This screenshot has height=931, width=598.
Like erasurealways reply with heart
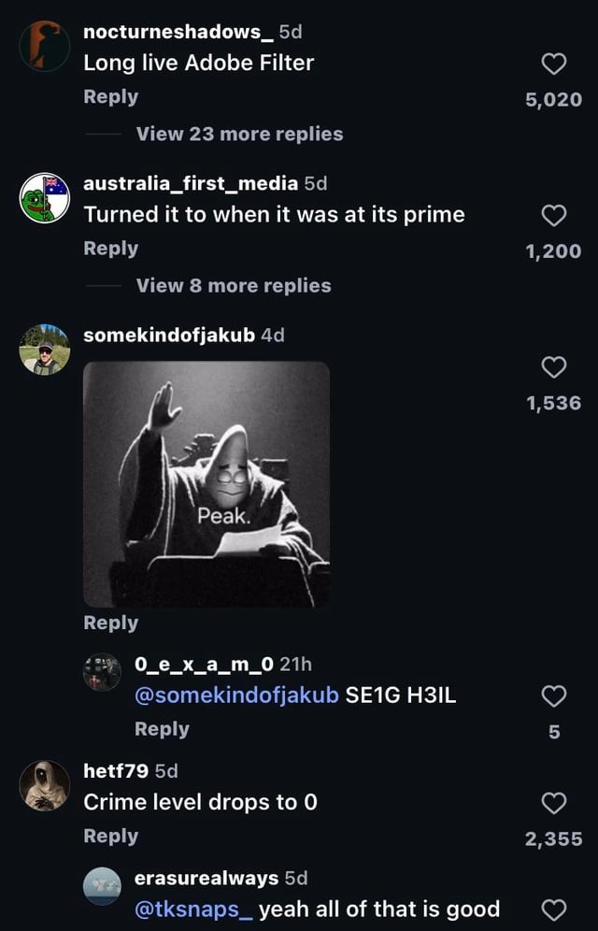pyautogui.click(x=554, y=910)
